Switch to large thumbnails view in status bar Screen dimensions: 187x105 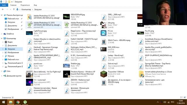pos(185,97)
